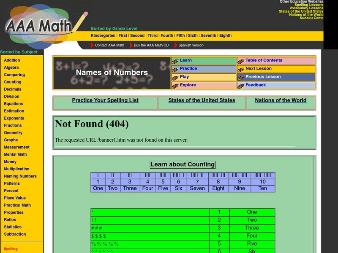Click the pencil icon beside Practice
338x253 pixels.
click(175, 70)
